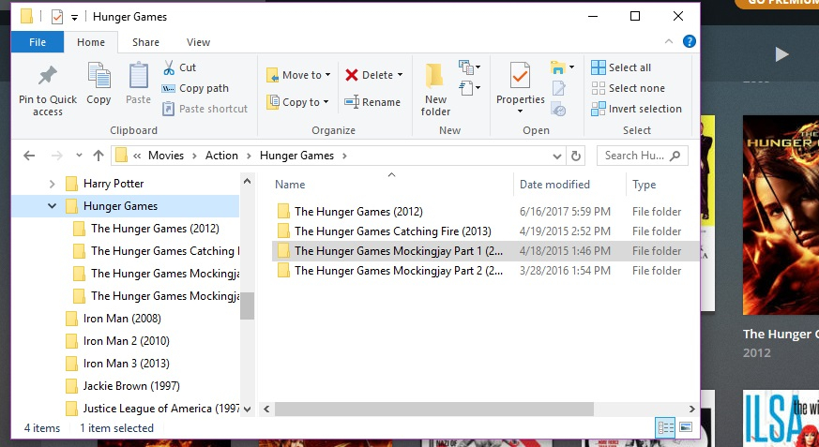Click Select all in the ribbon
Image resolution: width=819 pixels, height=447 pixels.
(x=621, y=67)
